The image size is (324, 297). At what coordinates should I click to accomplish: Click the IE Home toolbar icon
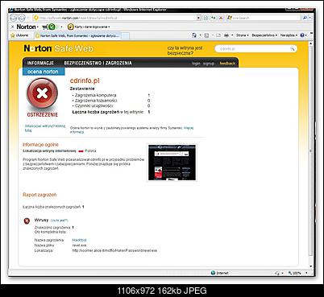[x=194, y=35]
